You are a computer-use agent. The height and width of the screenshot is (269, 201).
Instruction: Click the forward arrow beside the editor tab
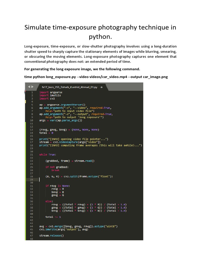click(32, 87)
